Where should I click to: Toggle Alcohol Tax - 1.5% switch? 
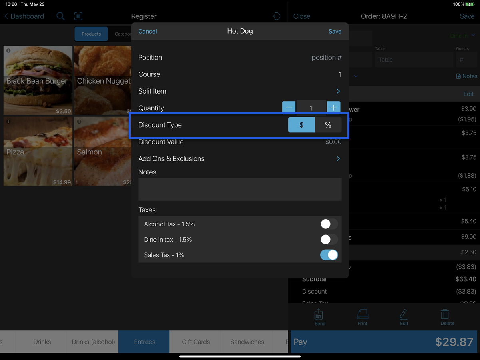point(329,224)
